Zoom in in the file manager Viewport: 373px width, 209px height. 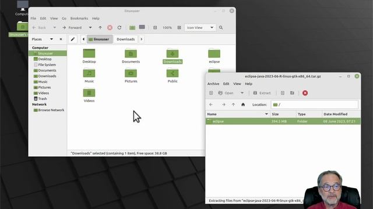click(179, 28)
